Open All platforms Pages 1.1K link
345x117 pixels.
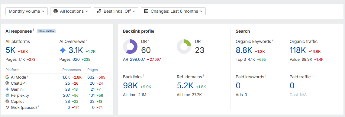click(x=22, y=60)
